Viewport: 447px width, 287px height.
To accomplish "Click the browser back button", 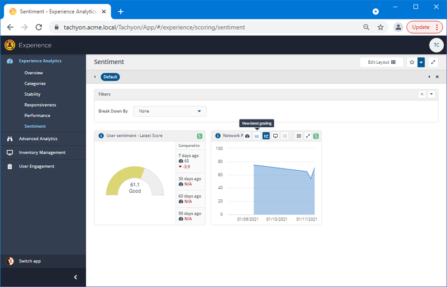I will point(10,27).
